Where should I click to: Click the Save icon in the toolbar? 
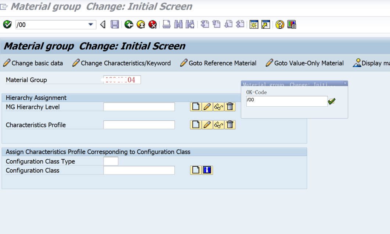coord(114,25)
